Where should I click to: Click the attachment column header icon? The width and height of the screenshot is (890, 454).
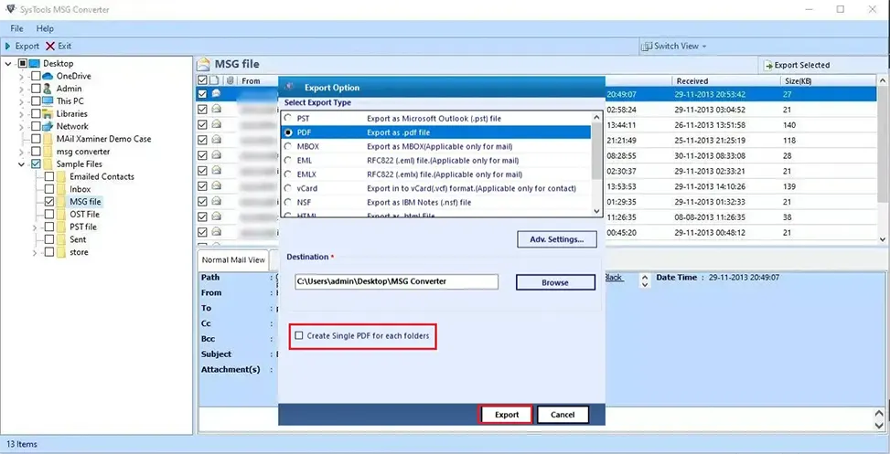[x=230, y=80]
